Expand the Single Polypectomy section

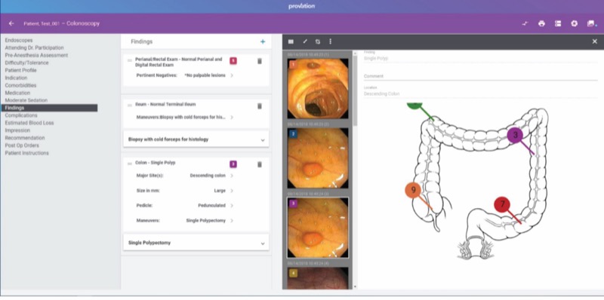pos(196,243)
